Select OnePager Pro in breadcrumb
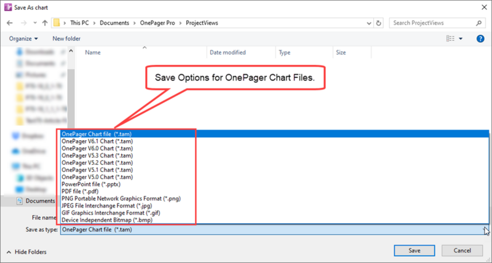The image size is (492, 263). click(x=157, y=23)
